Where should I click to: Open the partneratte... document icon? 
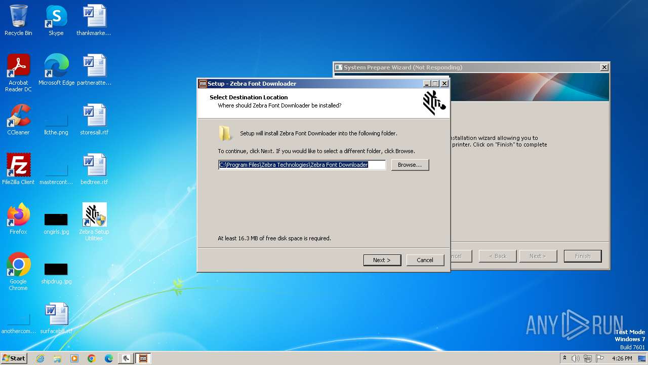coord(94,69)
